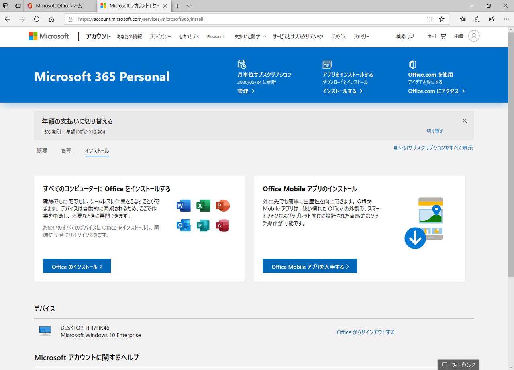This screenshot has height=370, width=514.
Task: Click the Add notes pen icon
Action: click(477, 19)
